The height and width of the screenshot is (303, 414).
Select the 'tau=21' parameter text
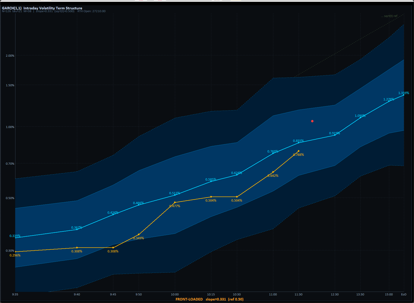coord(17,11)
